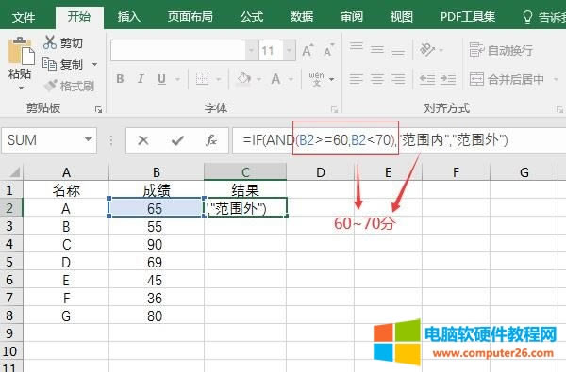Open the Name Box dropdown showing SUM
The width and height of the screenshot is (566, 372).
88,140
